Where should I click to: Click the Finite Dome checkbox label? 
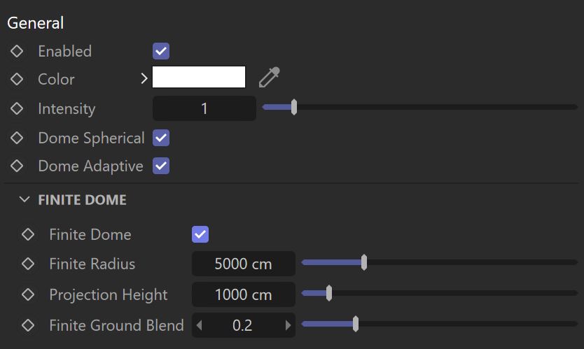click(x=90, y=234)
